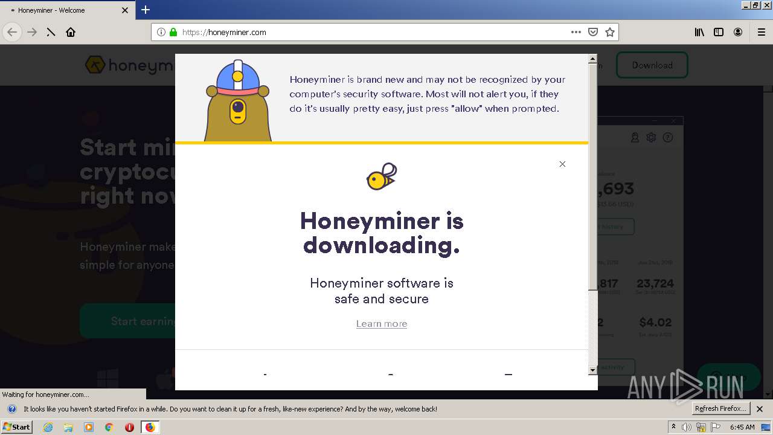Save page to Pocket
Screen dimensions: 773x435
[593, 32]
